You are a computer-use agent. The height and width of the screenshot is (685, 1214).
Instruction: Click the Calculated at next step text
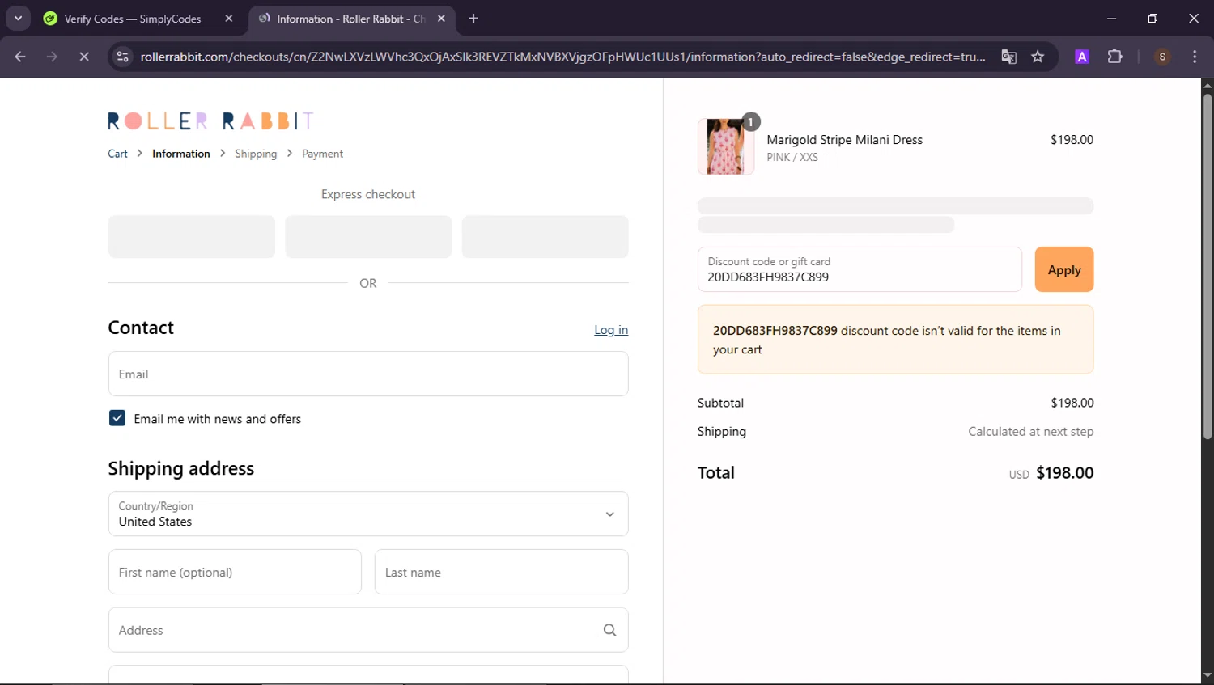click(x=1030, y=432)
